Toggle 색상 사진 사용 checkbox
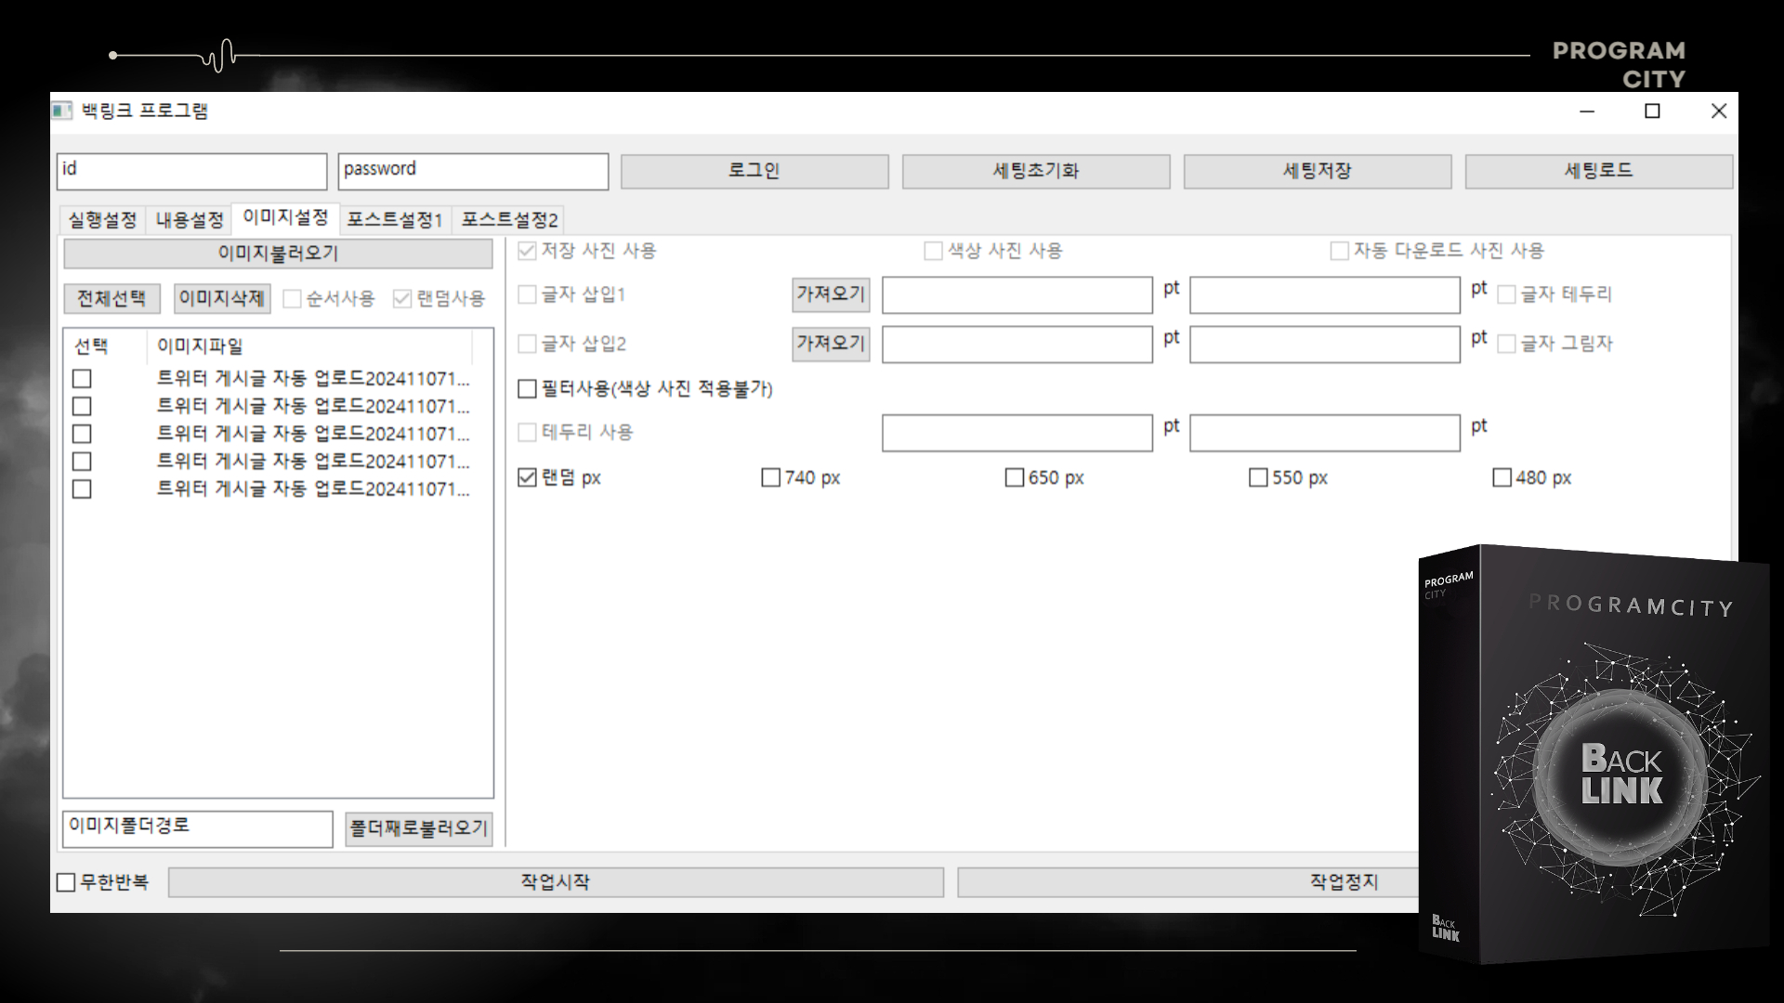 (933, 251)
